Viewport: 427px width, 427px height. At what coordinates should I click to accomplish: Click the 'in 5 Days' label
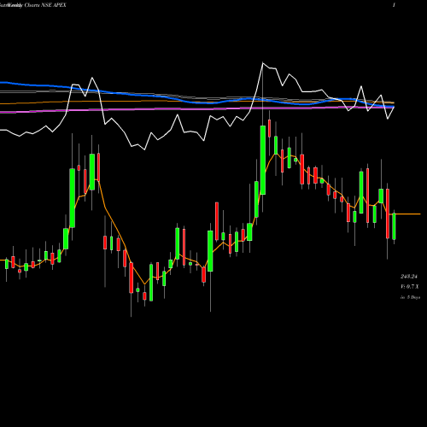[410, 297]
